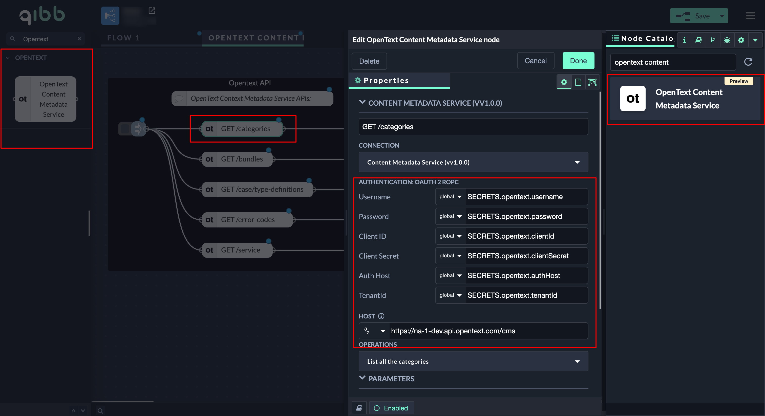Open the hamburger main menu
The height and width of the screenshot is (416, 765).
(x=750, y=16)
